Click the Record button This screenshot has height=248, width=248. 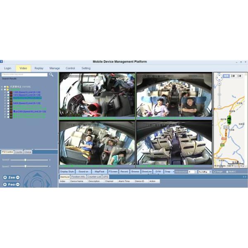point(124,171)
